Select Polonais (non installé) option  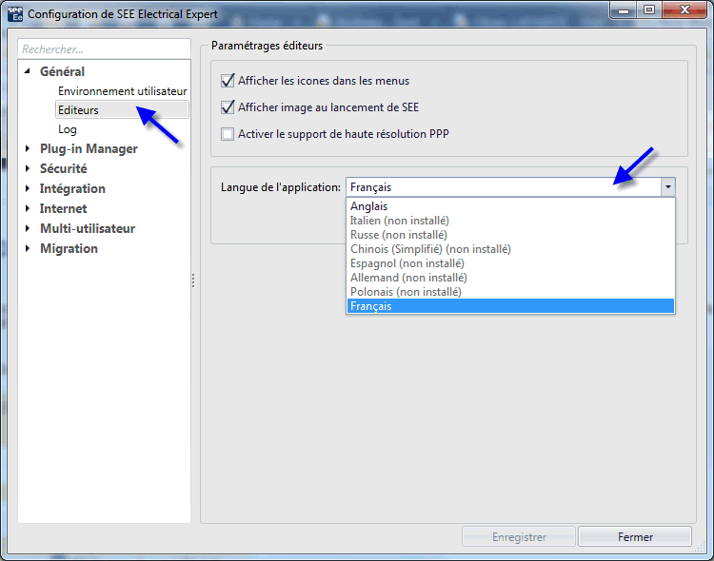pyautogui.click(x=510, y=292)
